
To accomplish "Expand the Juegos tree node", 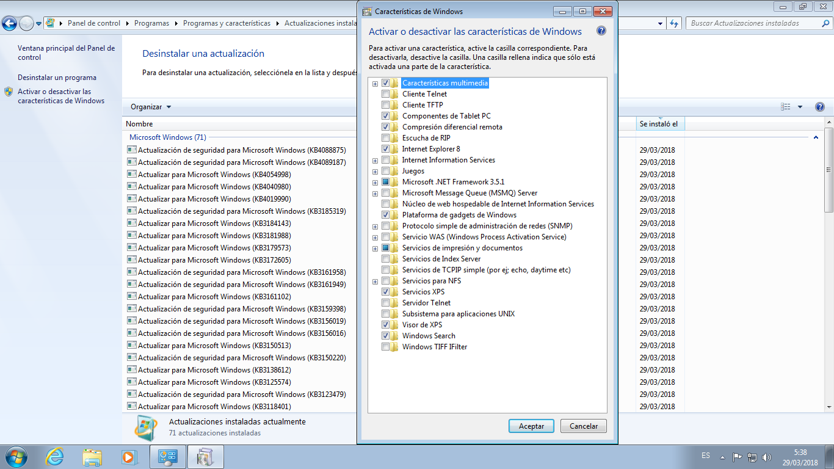I will (375, 172).
